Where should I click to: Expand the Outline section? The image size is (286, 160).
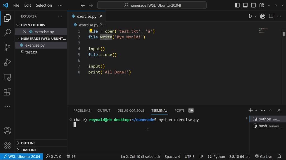28,143
